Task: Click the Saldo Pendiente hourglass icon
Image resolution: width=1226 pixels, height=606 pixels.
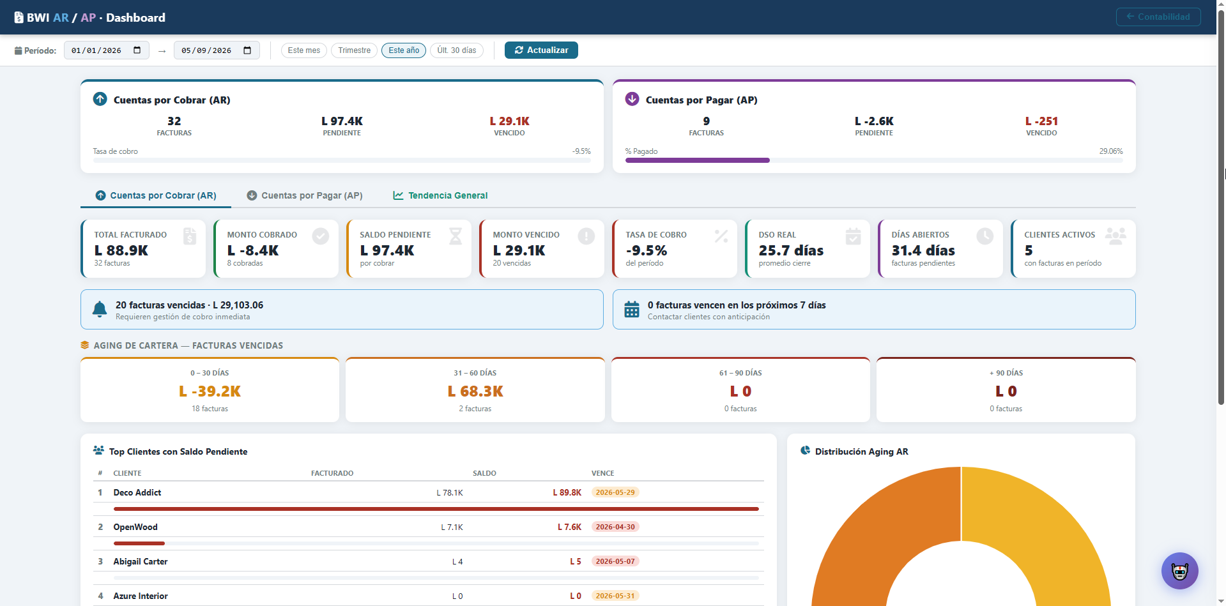Action: (x=456, y=236)
